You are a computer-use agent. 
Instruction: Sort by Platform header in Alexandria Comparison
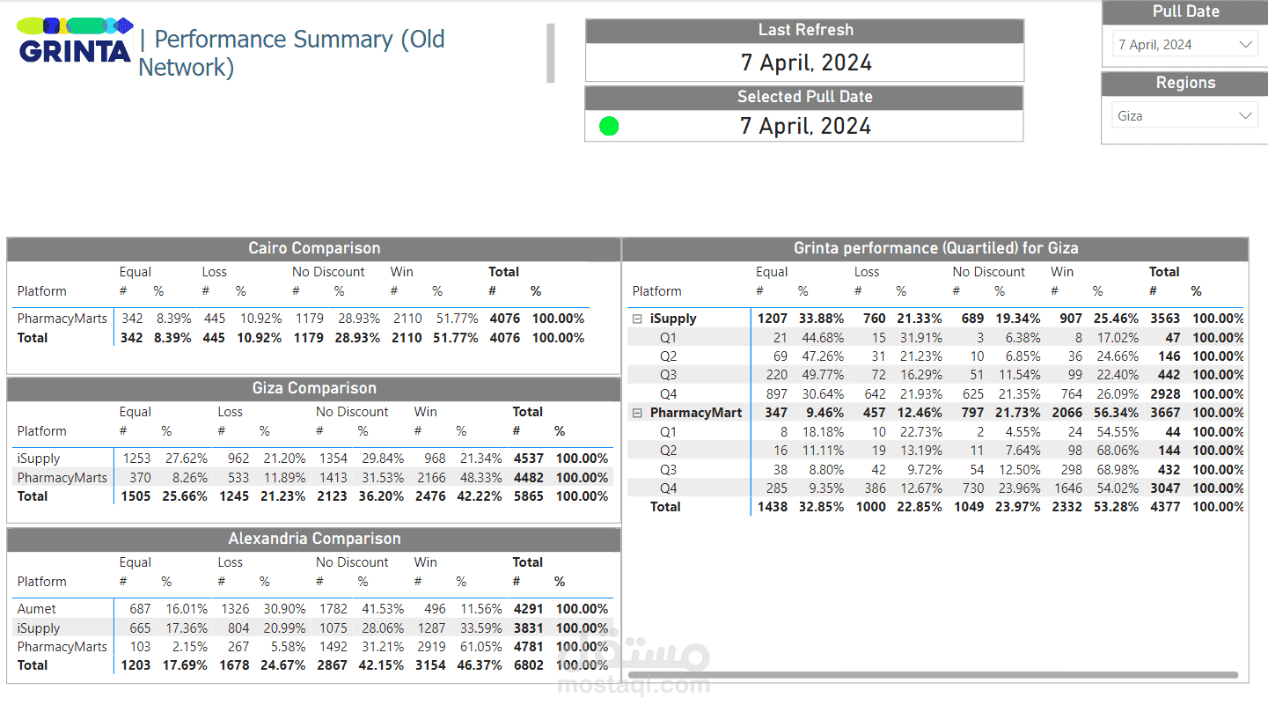[41, 582]
